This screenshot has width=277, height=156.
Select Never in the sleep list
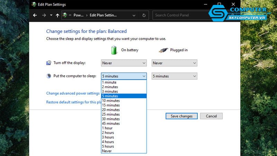(x=107, y=151)
